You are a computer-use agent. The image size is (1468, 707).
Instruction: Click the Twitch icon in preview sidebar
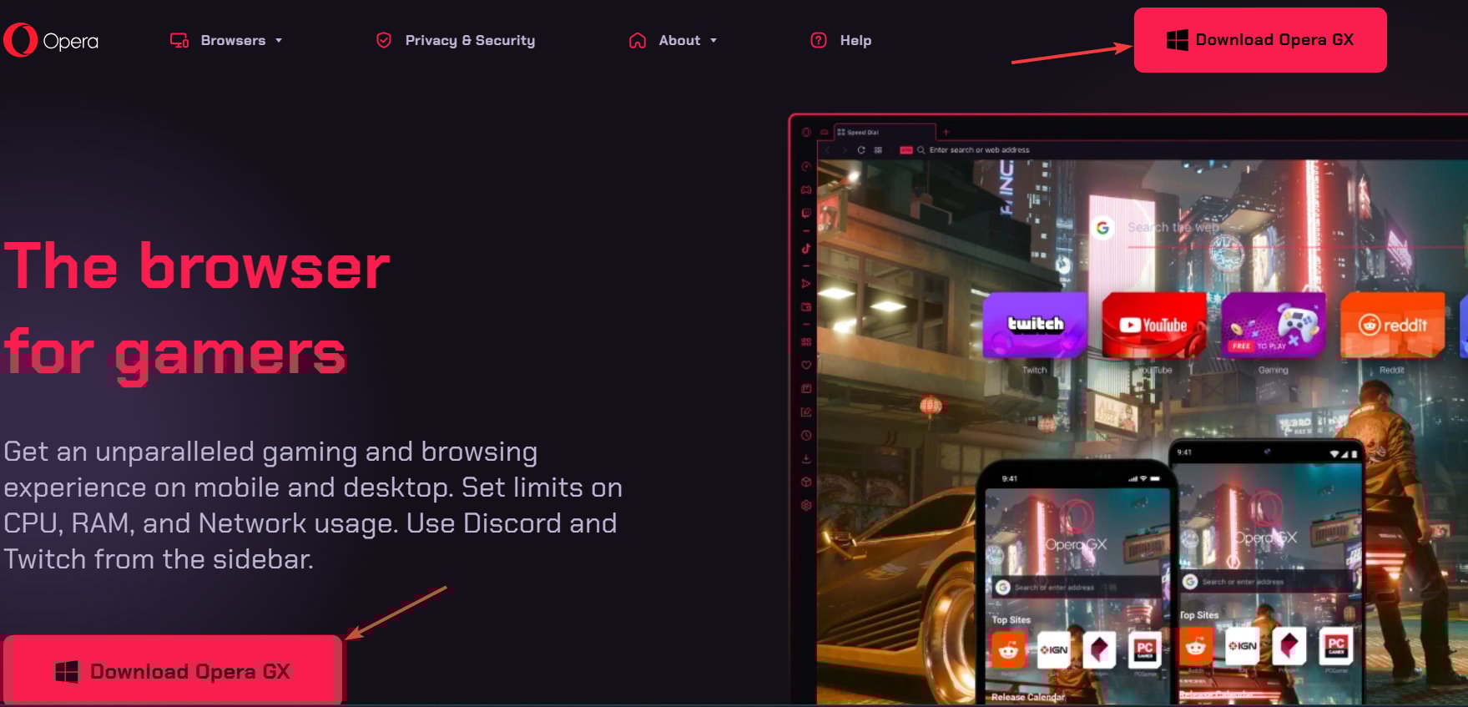click(806, 214)
